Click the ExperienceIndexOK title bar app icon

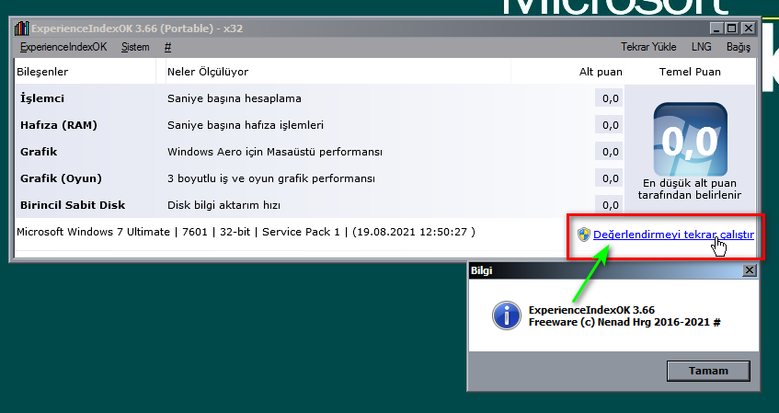[21, 29]
